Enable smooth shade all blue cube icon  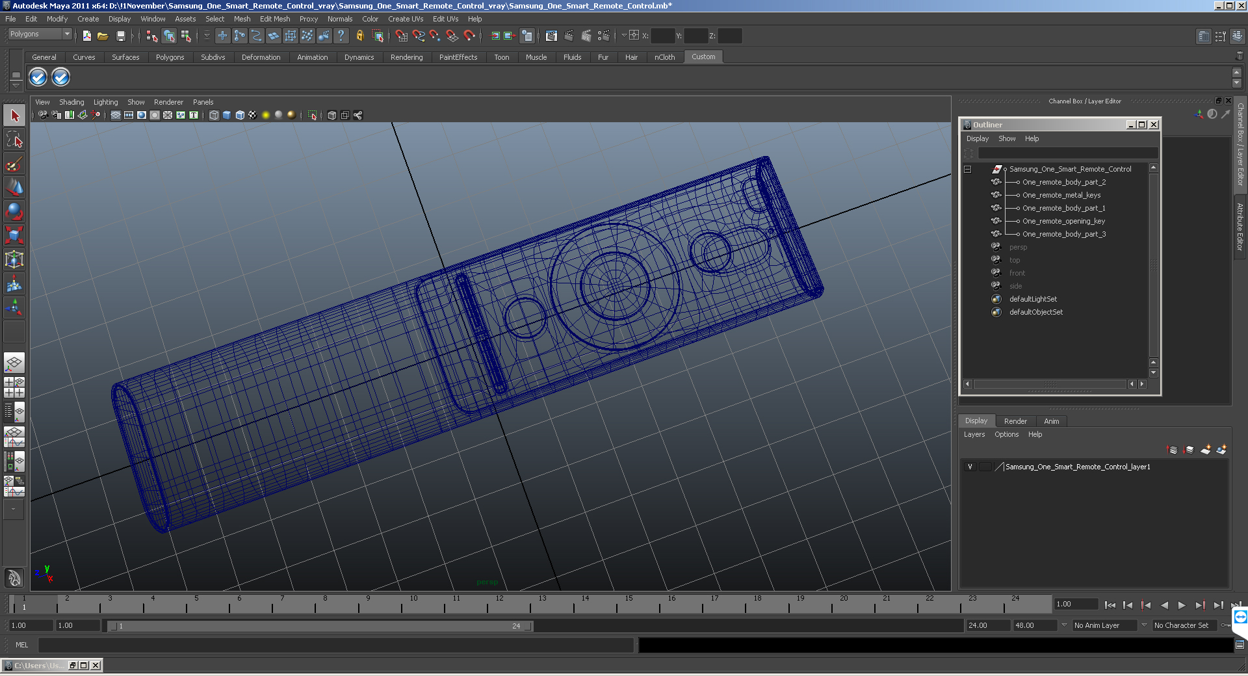[227, 115]
